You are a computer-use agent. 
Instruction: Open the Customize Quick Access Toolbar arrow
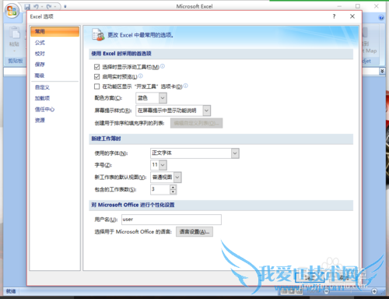click(x=65, y=6)
